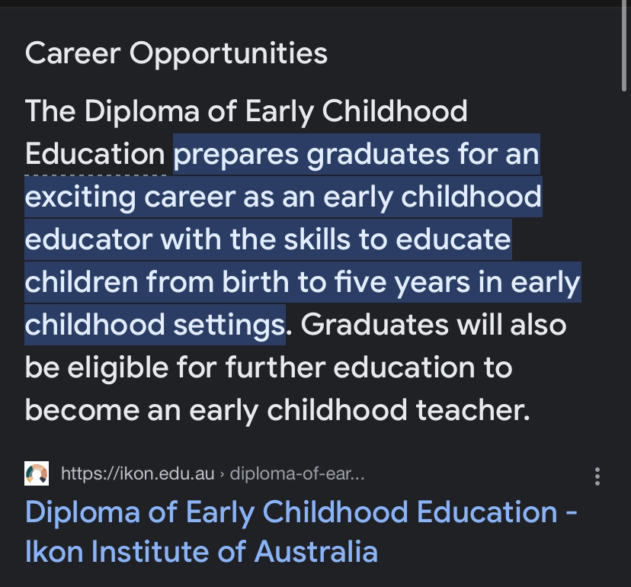
Task: Click highlighted line 'educator with the skills to educate'
Action: (268, 239)
